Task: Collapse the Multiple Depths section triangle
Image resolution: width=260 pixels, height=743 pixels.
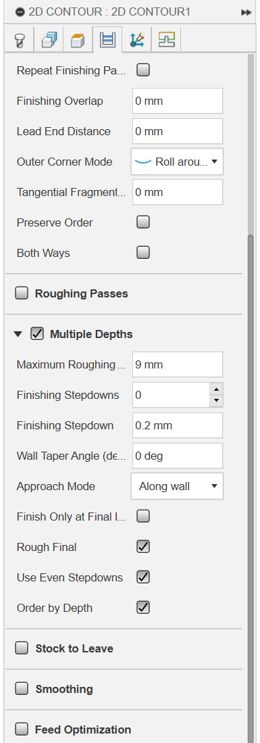Action: (18, 334)
